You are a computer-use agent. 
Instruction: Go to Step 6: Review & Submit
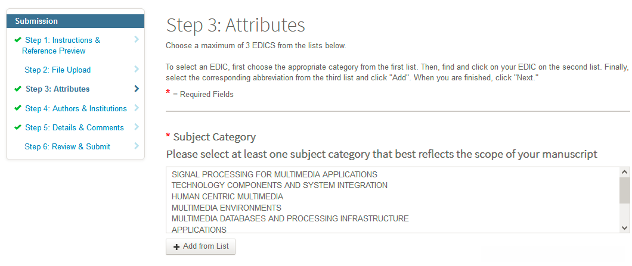67,146
